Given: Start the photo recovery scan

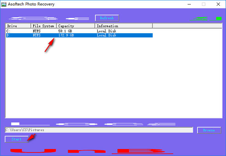Looking at the screenshot, I should [x=17, y=139].
